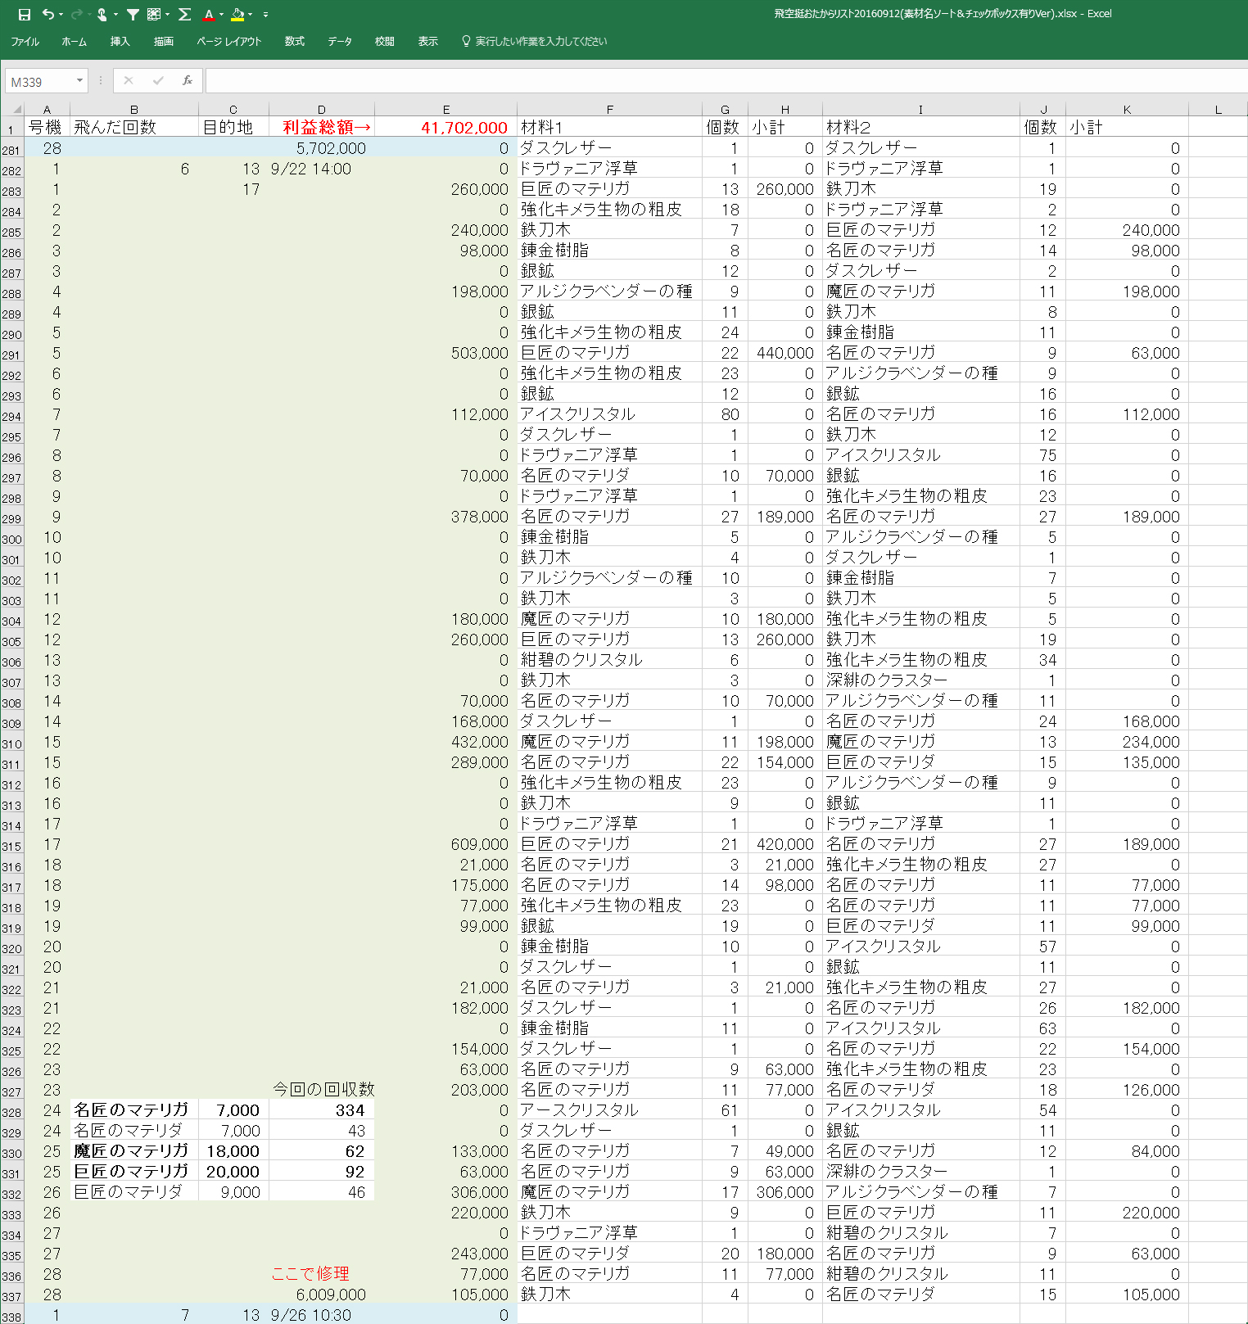Click the touch/mouse mode hand icon
The image size is (1248, 1324).
tap(102, 15)
